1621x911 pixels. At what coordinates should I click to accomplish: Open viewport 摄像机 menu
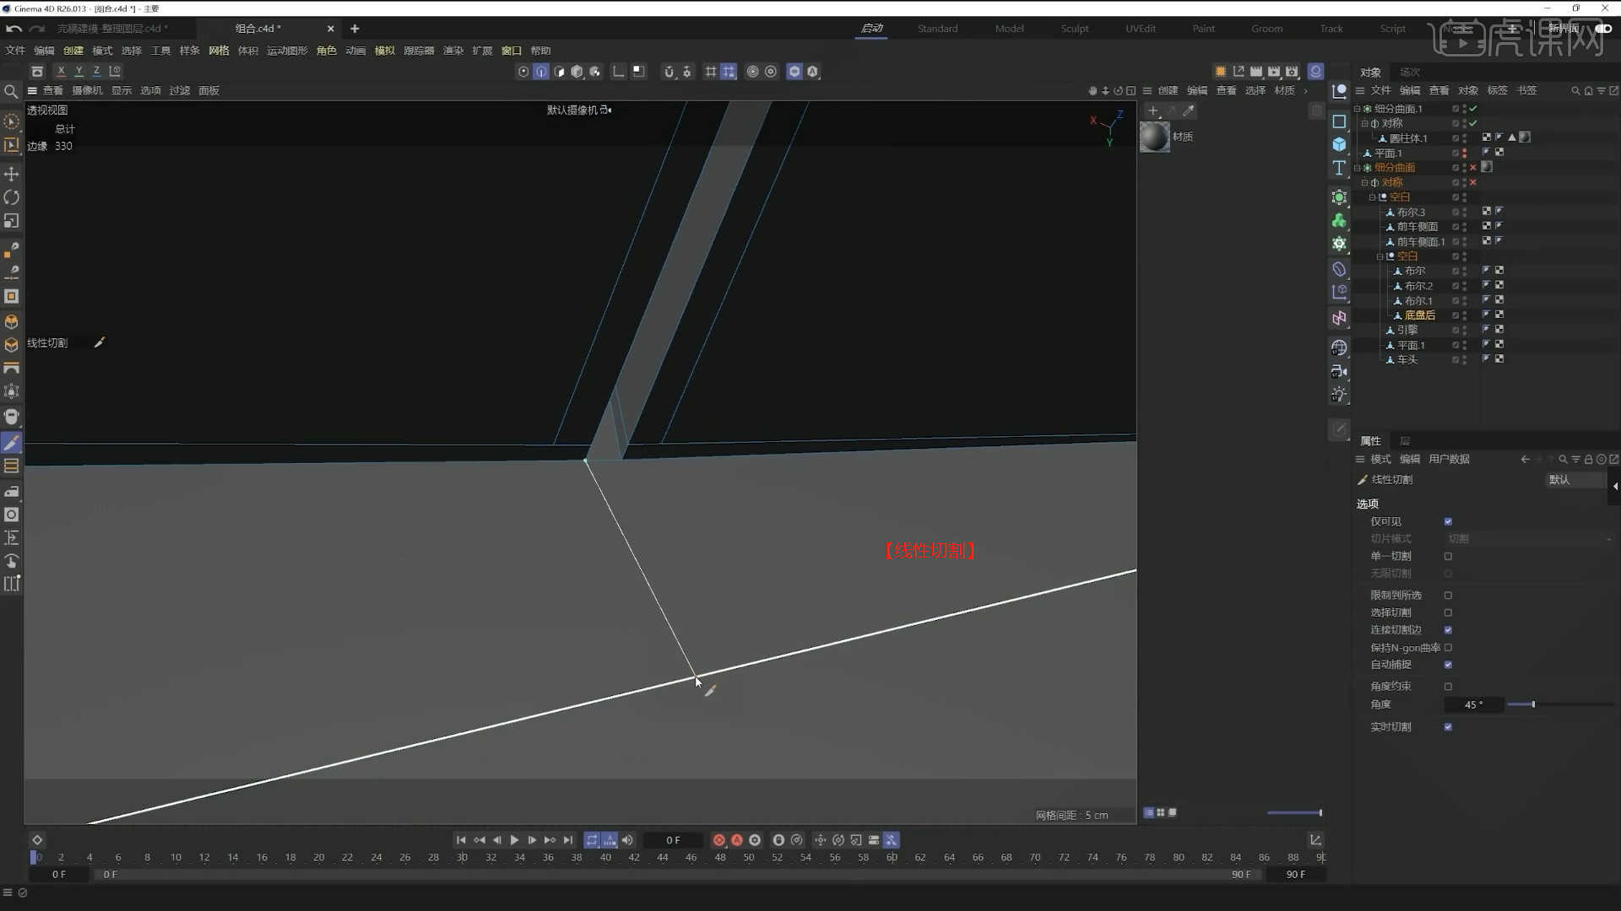coord(87,90)
